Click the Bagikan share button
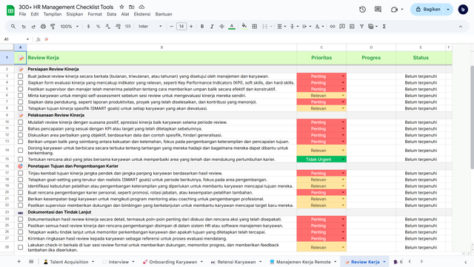 point(428,10)
